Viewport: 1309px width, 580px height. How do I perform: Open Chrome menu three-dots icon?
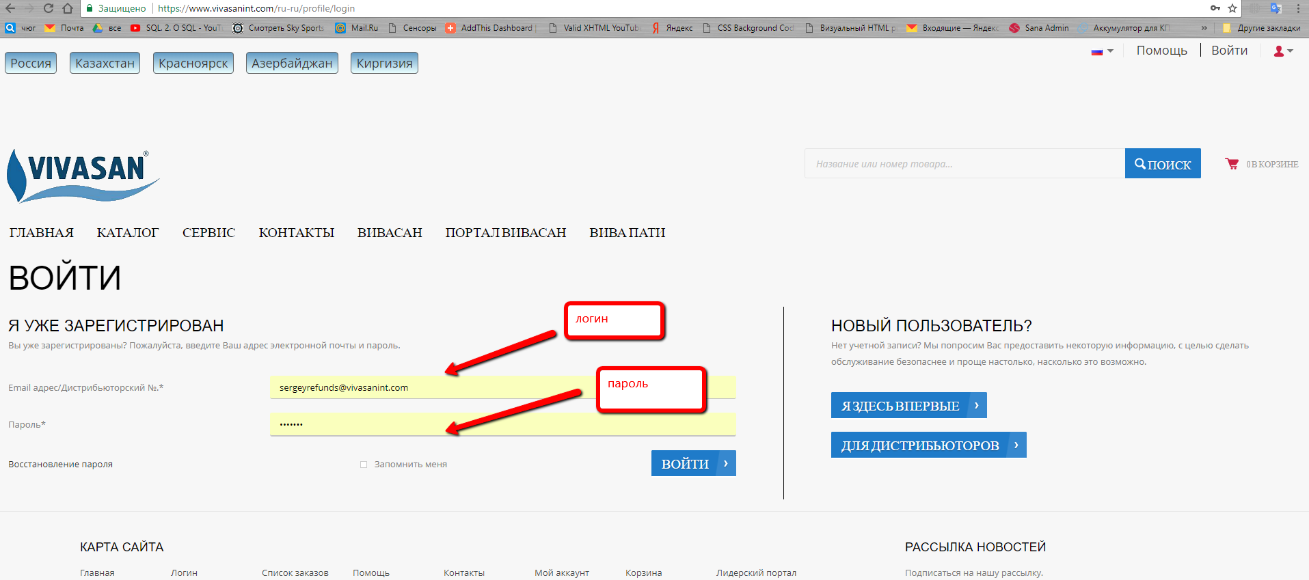1298,8
